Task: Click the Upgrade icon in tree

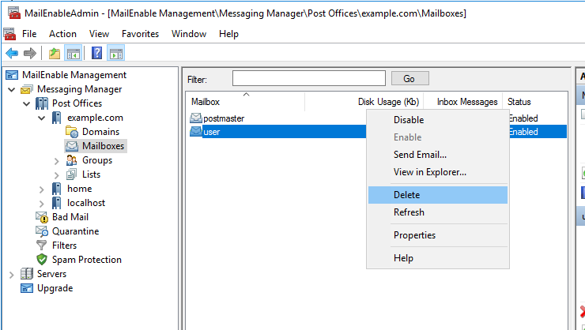Action: 27,288
